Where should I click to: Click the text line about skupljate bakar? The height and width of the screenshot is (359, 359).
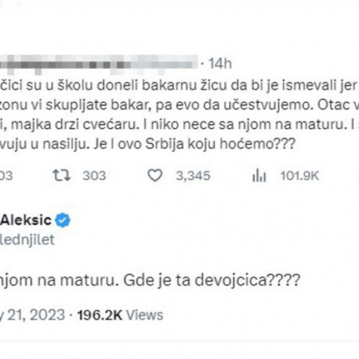(x=174, y=105)
